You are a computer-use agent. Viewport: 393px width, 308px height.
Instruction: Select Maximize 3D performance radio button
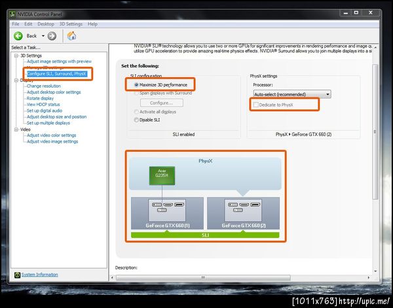[x=136, y=85]
